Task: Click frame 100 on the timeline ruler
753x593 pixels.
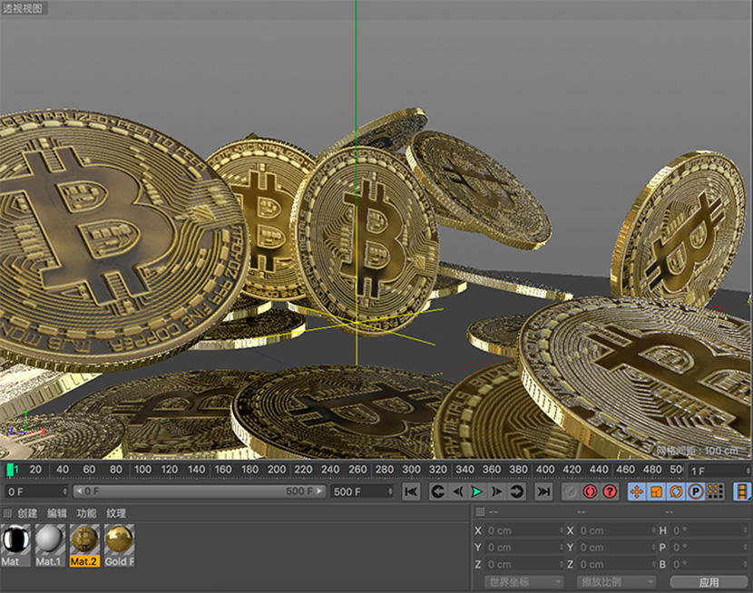Action: 142,470
